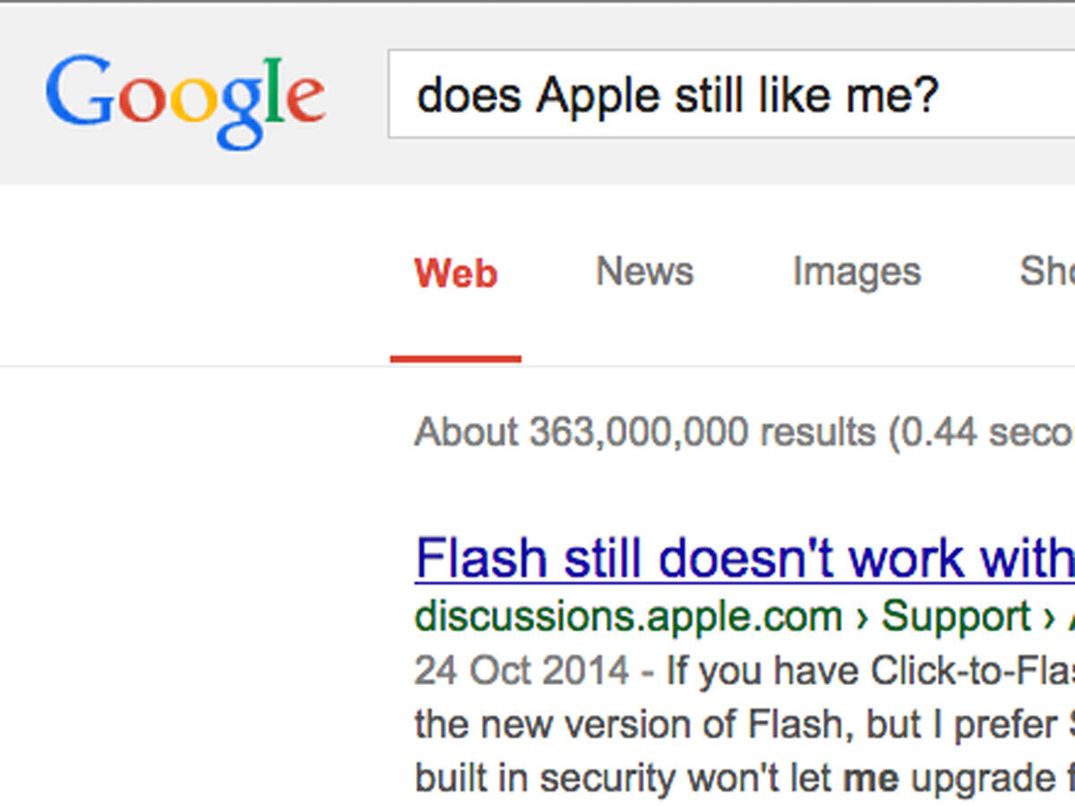Open the partially visible Shopping tab

click(x=1046, y=271)
